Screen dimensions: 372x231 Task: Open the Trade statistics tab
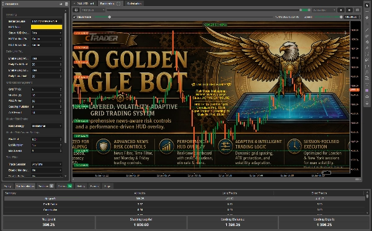click(x=25, y=186)
